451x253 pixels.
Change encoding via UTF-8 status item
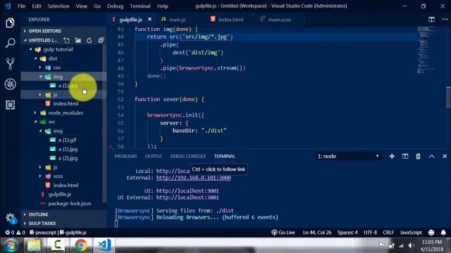370,233
